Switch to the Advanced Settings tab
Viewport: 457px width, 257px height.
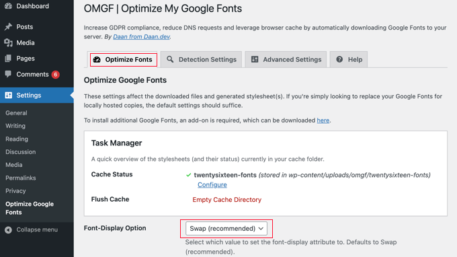(286, 59)
